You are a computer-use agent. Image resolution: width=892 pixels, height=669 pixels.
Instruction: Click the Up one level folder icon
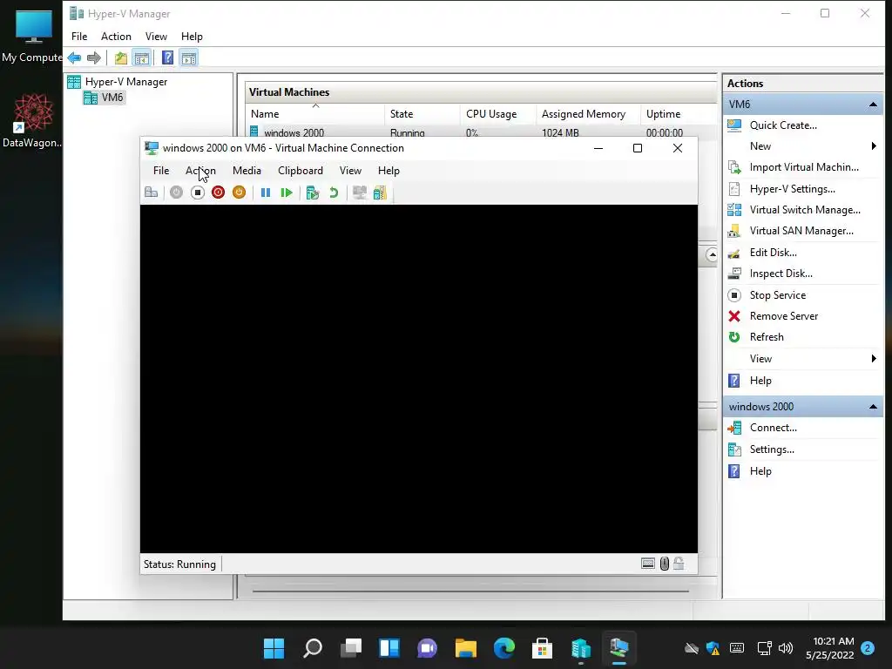[120, 57]
